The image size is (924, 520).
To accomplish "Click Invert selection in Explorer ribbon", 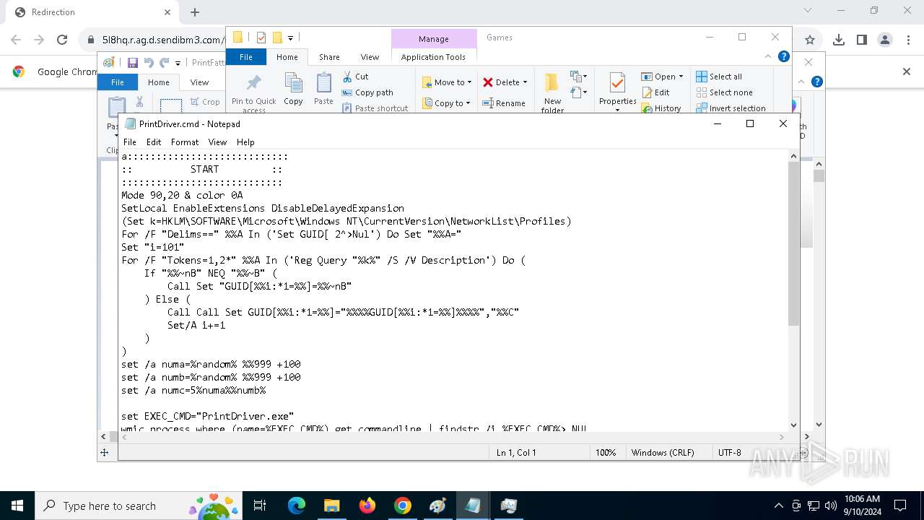I will tap(731, 108).
